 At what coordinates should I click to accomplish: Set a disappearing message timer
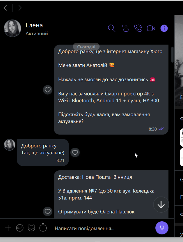pyautogui.click(x=43, y=227)
